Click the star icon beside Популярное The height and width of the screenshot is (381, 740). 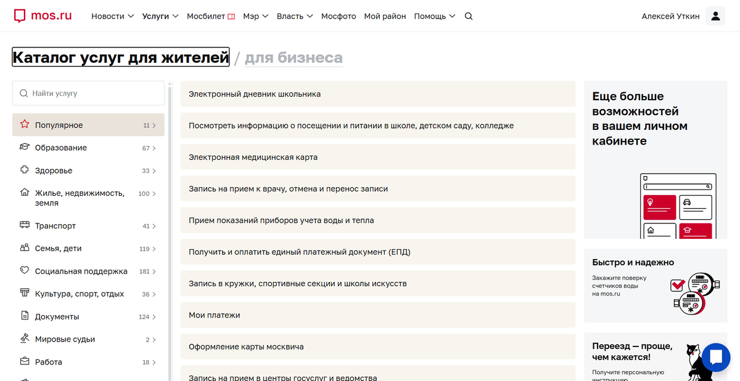[25, 124]
